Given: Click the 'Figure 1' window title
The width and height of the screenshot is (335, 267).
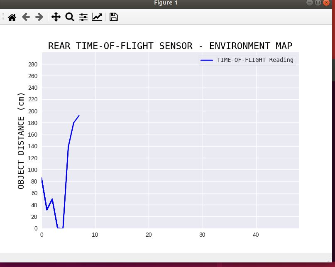Looking at the screenshot, I should point(166,3).
